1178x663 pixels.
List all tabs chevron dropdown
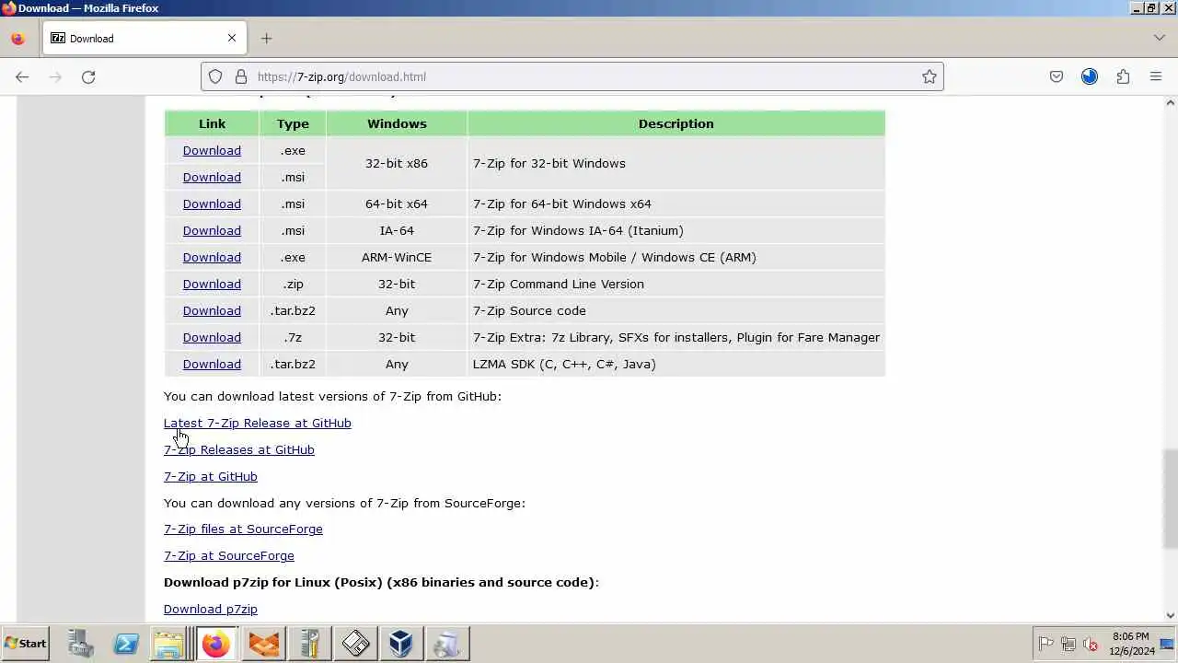point(1159,39)
